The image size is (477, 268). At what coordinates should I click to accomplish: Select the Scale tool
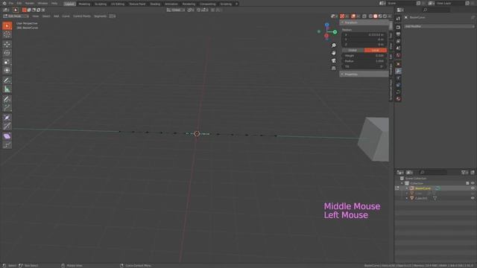[x=7, y=62]
